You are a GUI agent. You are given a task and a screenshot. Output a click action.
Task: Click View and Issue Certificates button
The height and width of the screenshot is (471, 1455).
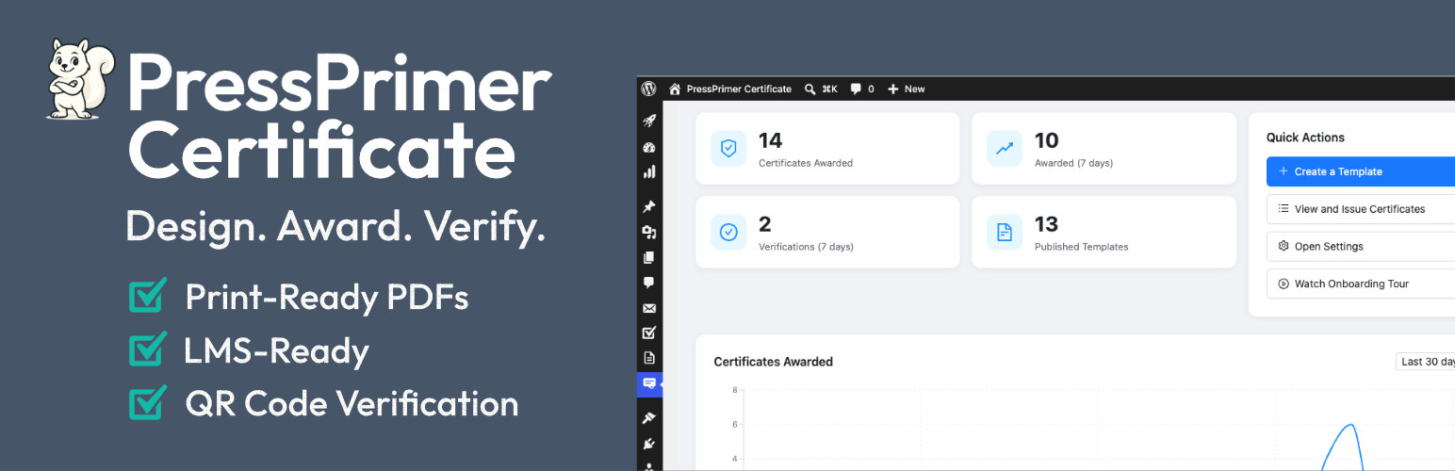click(x=1361, y=209)
